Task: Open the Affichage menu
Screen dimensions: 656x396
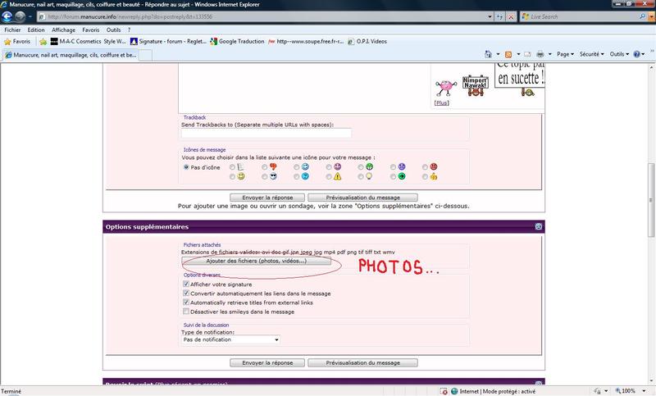Action: tap(63, 30)
